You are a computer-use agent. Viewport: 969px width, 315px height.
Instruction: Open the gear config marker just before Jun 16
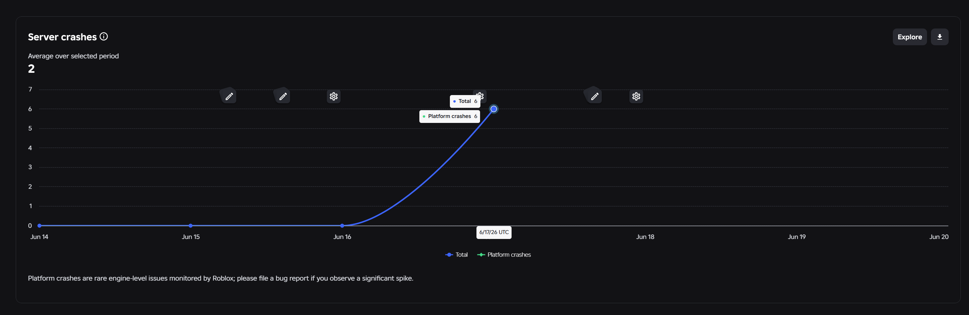tap(334, 97)
